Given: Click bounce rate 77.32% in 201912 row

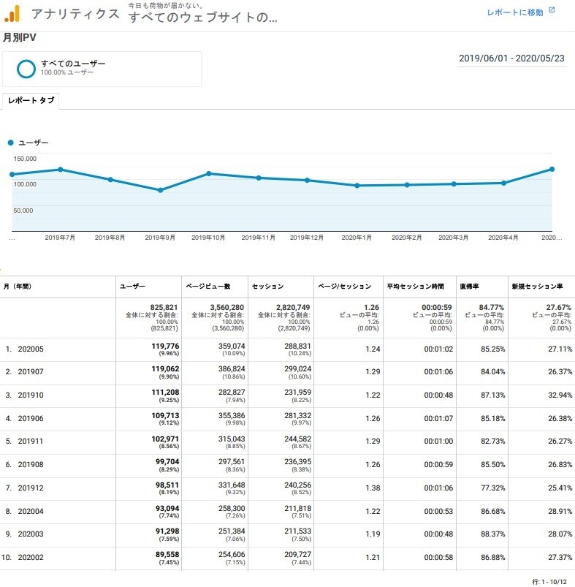Looking at the screenshot, I should 492,488.
